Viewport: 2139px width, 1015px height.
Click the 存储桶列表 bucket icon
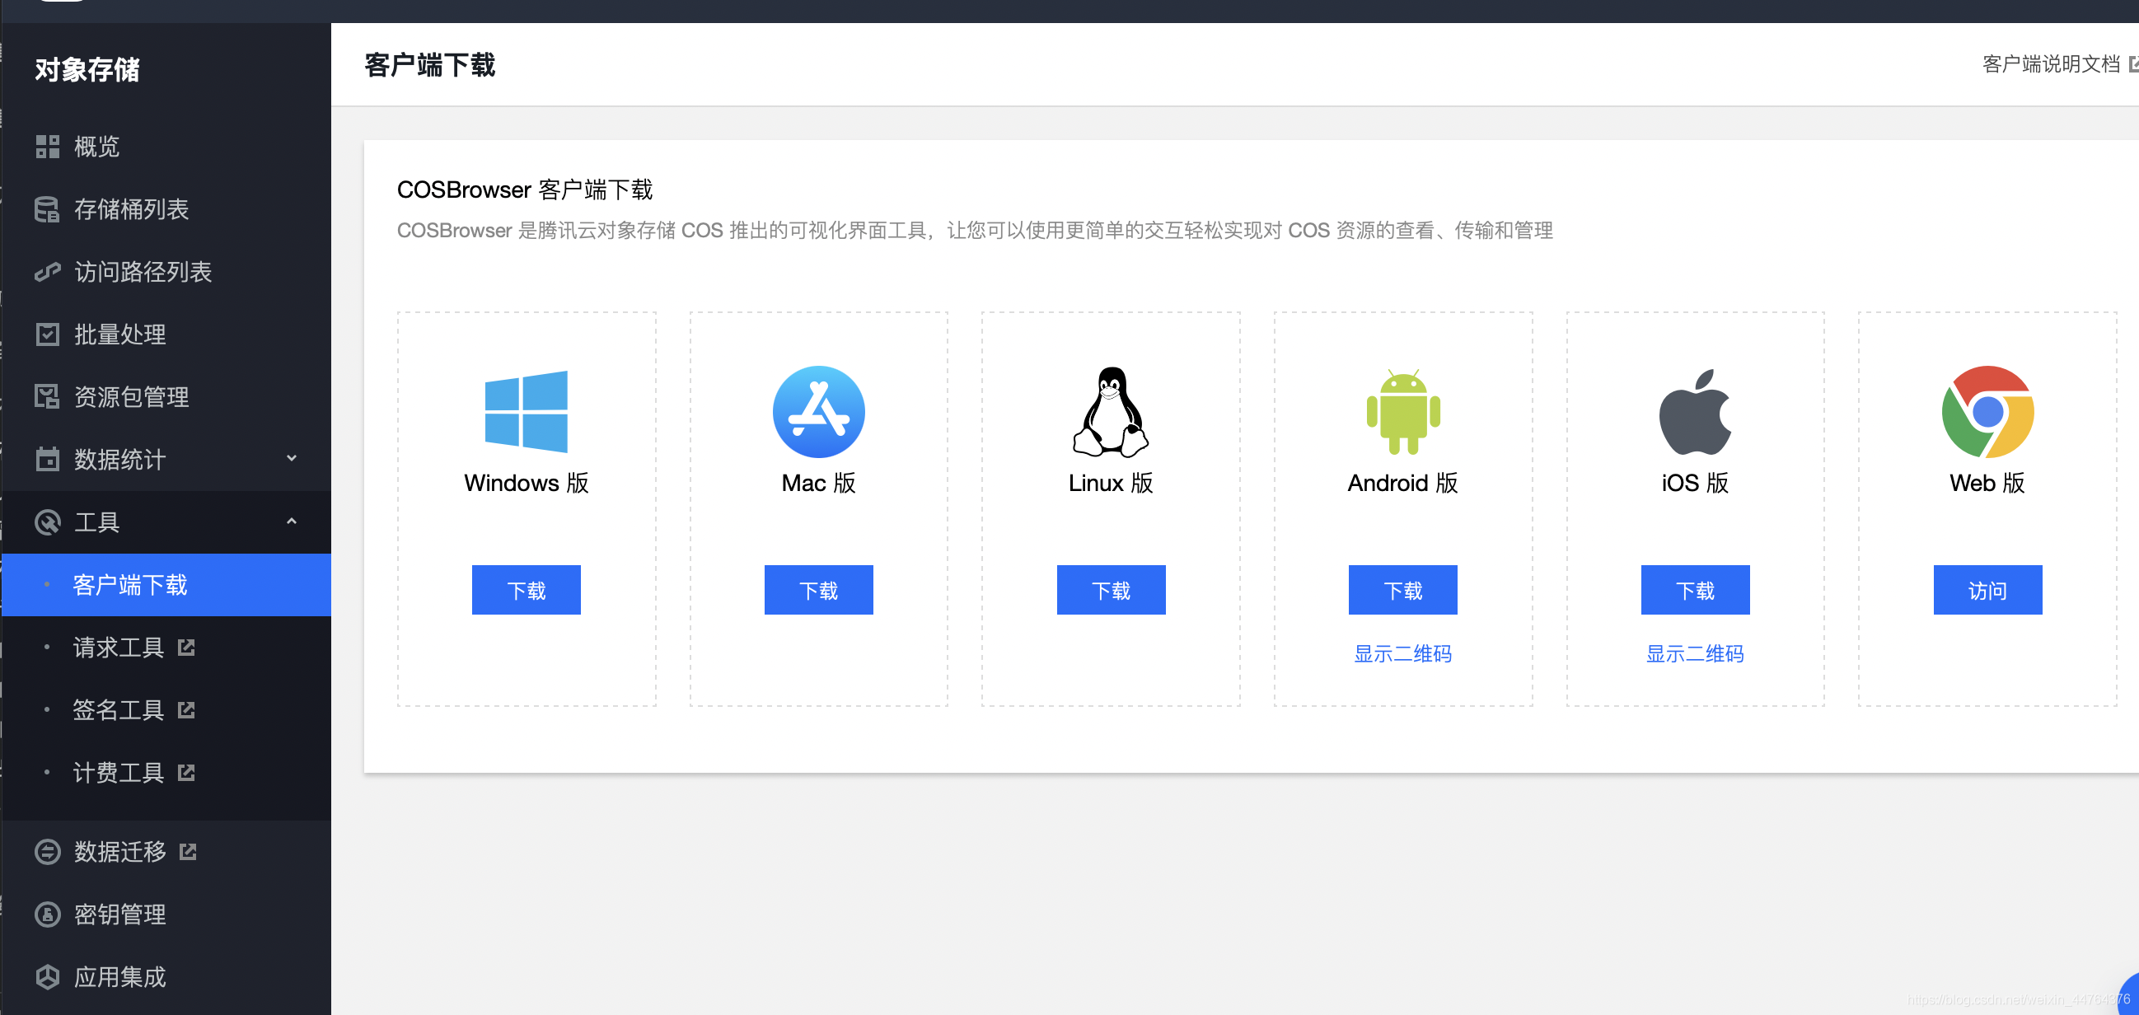click(47, 209)
